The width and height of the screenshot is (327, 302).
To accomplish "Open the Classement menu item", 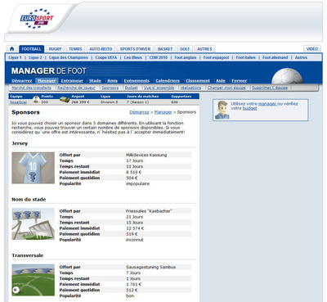I will point(198,81).
